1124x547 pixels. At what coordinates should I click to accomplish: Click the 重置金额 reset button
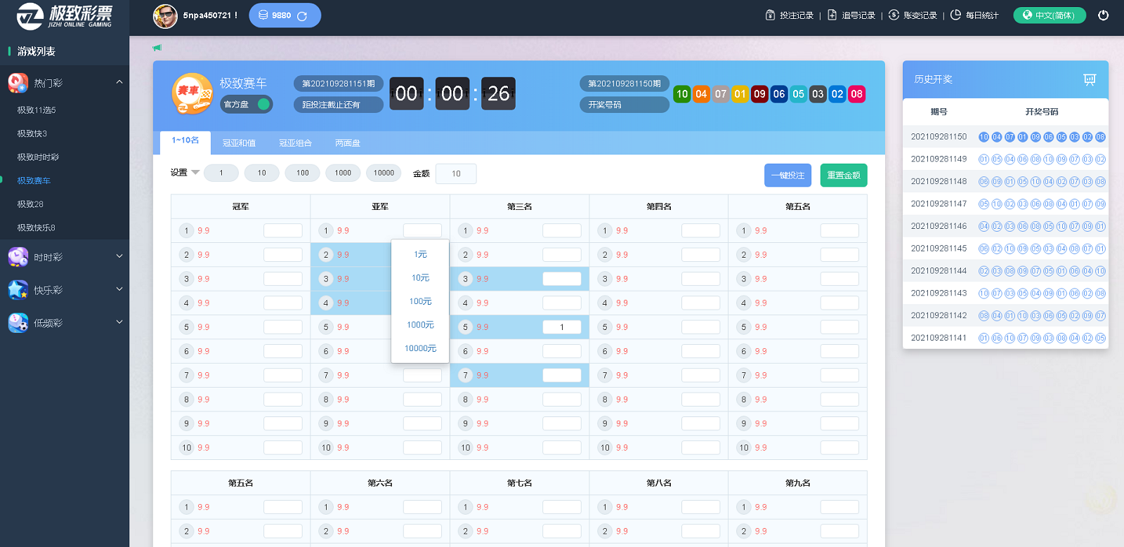coord(843,176)
